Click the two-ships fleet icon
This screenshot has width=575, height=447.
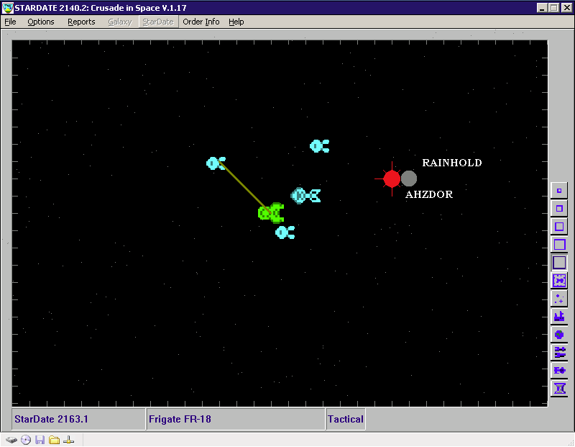pos(559,353)
